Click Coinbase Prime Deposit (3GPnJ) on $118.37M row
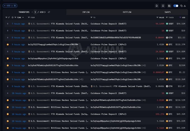 click(x=108, y=45)
